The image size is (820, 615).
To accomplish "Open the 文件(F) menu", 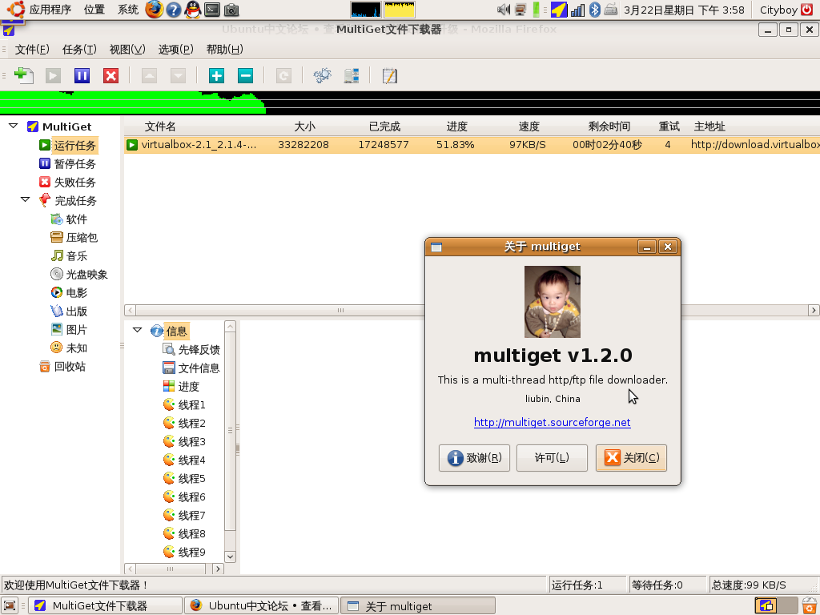I will click(x=32, y=49).
